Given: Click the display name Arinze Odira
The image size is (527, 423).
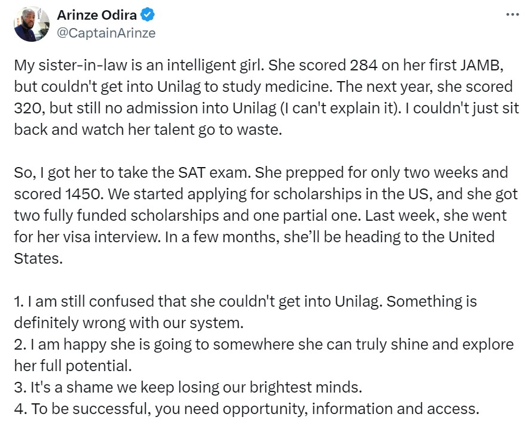Looking at the screenshot, I should [x=96, y=16].
